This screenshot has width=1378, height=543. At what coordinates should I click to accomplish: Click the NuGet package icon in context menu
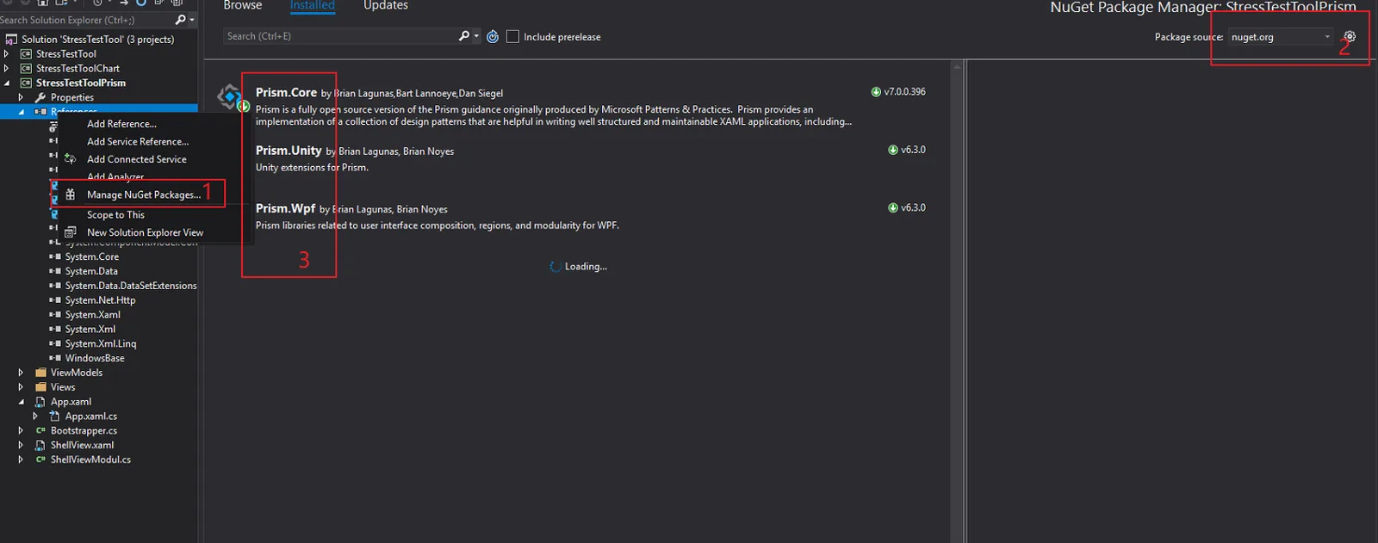pos(71,194)
